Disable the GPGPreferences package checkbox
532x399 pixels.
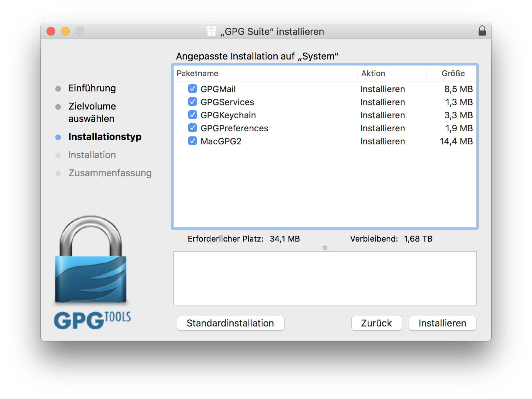point(193,128)
